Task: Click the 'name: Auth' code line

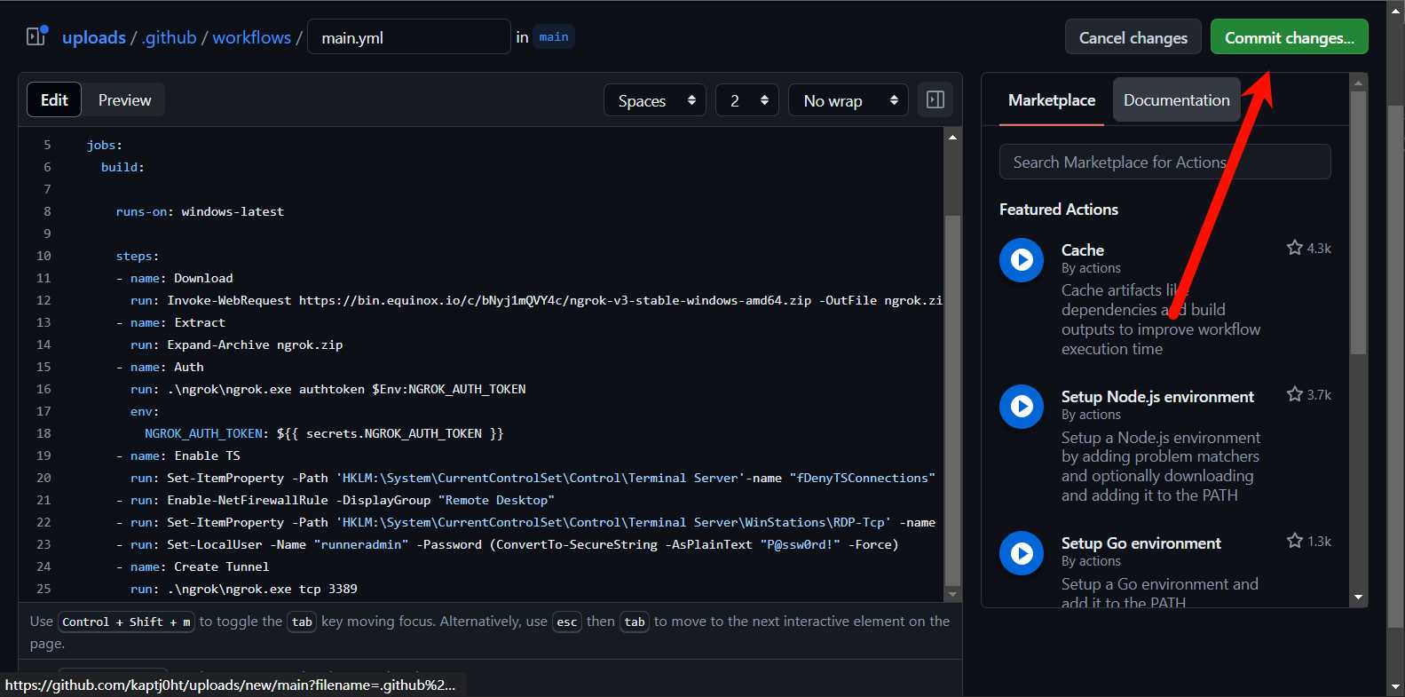Action: point(160,367)
